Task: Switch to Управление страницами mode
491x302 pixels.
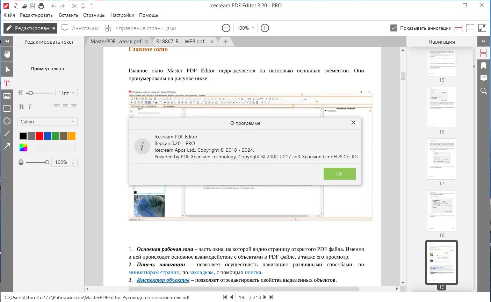Action: coord(141,28)
